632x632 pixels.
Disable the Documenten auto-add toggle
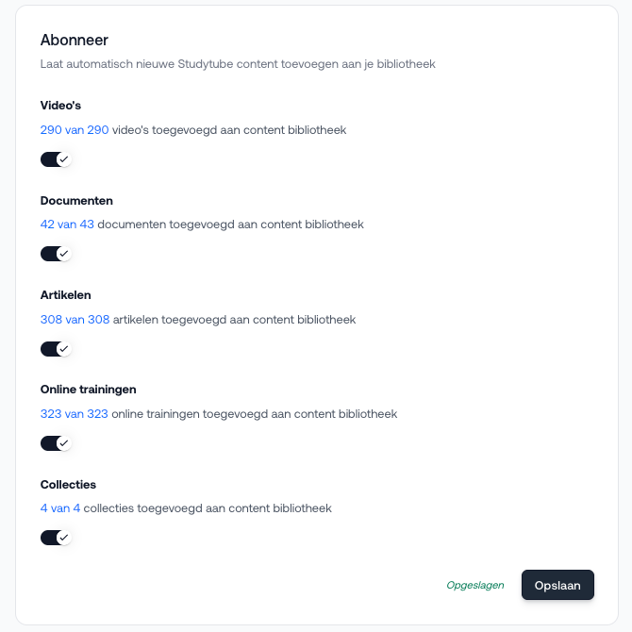[x=56, y=254]
